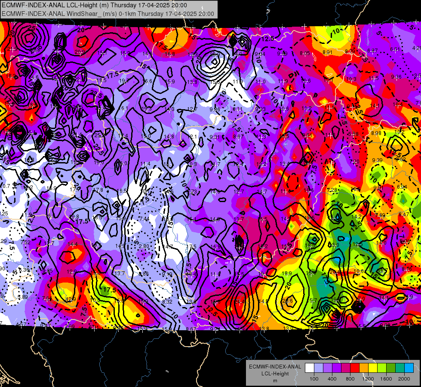Click the legend unit label 'm'
421x387 pixels.
pos(275,381)
